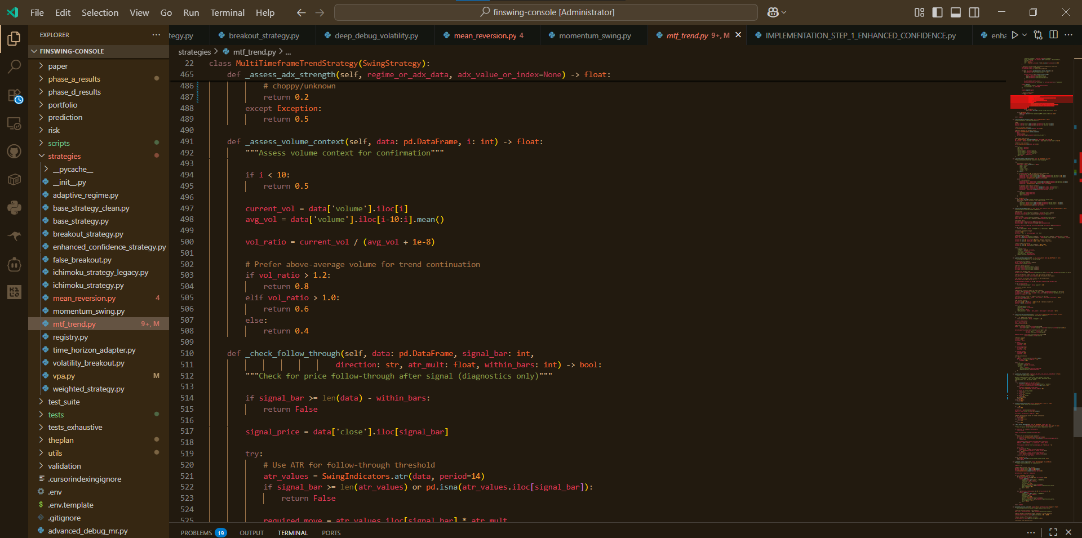Open the Copilot chat icon
Screen dimensions: 1082x538
(x=773, y=12)
